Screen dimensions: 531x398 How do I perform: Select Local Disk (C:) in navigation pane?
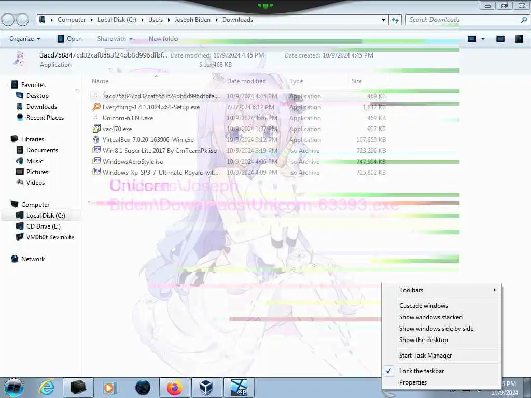pyautogui.click(x=46, y=215)
